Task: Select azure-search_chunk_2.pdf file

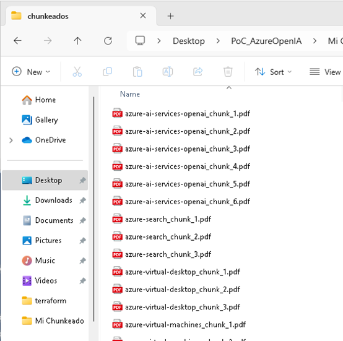Action: pos(162,237)
